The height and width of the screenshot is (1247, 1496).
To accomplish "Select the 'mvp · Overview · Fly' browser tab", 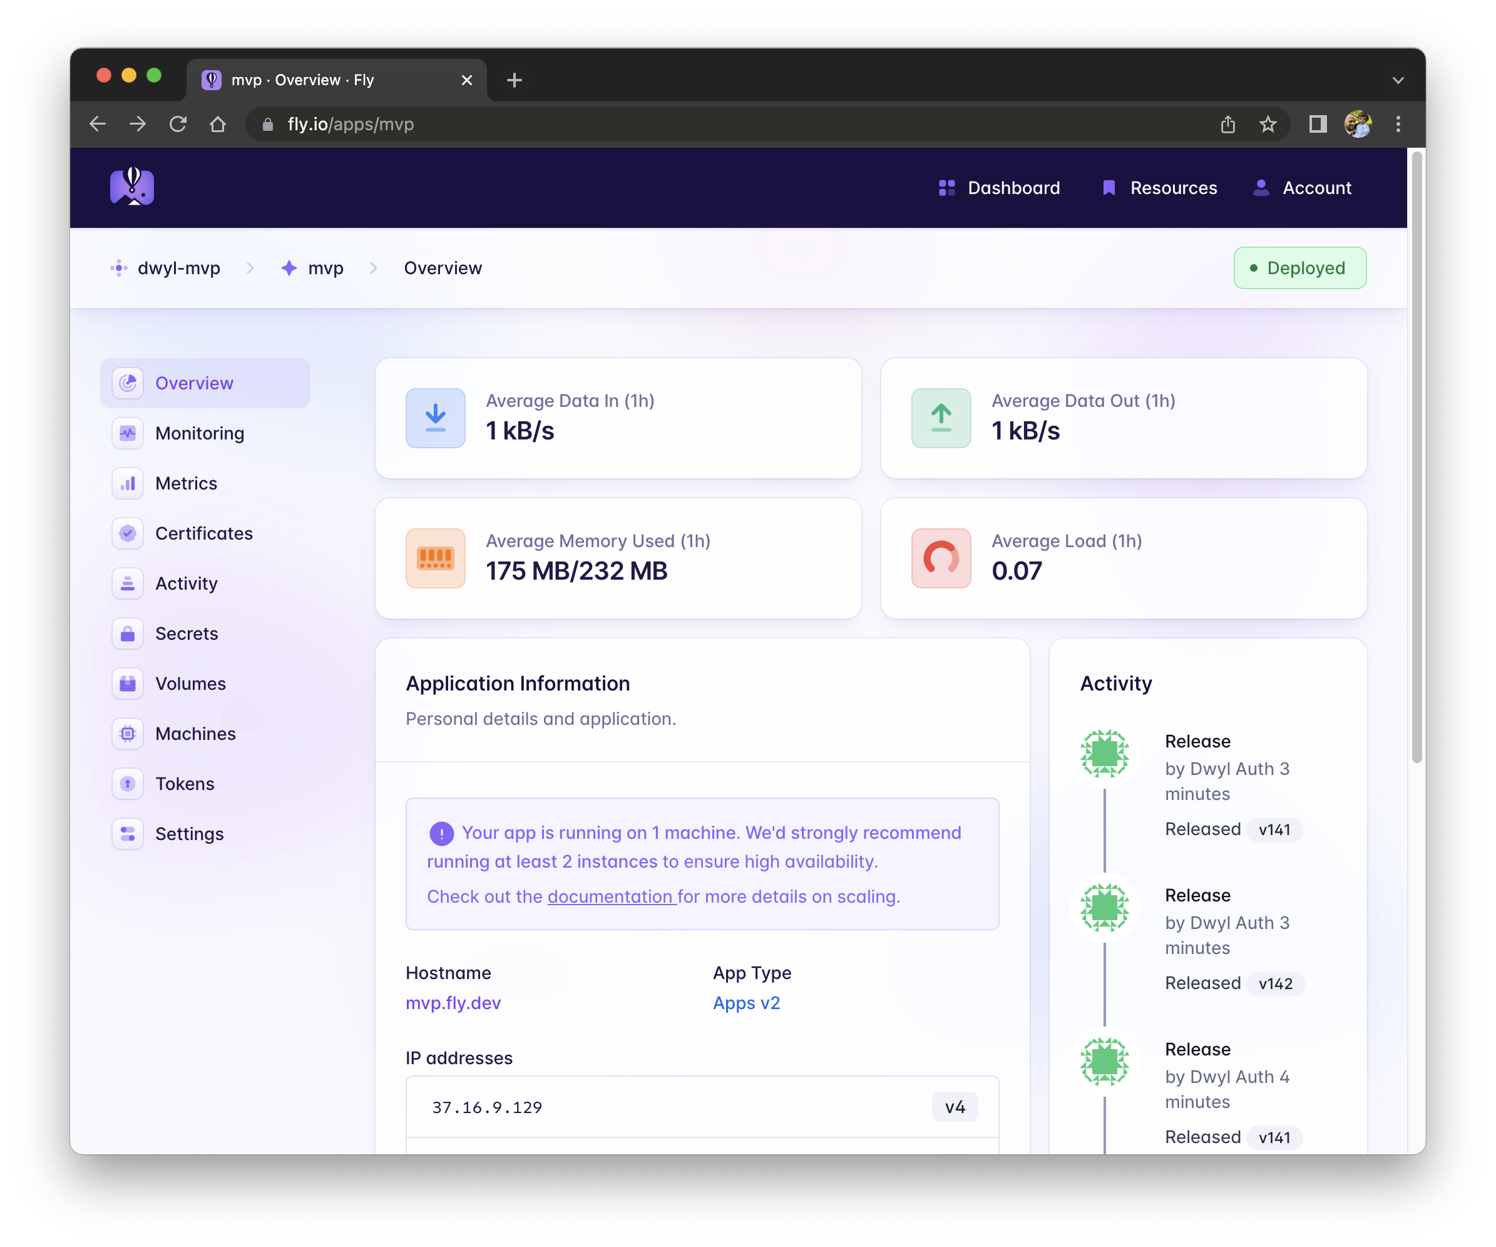I will tap(302, 80).
